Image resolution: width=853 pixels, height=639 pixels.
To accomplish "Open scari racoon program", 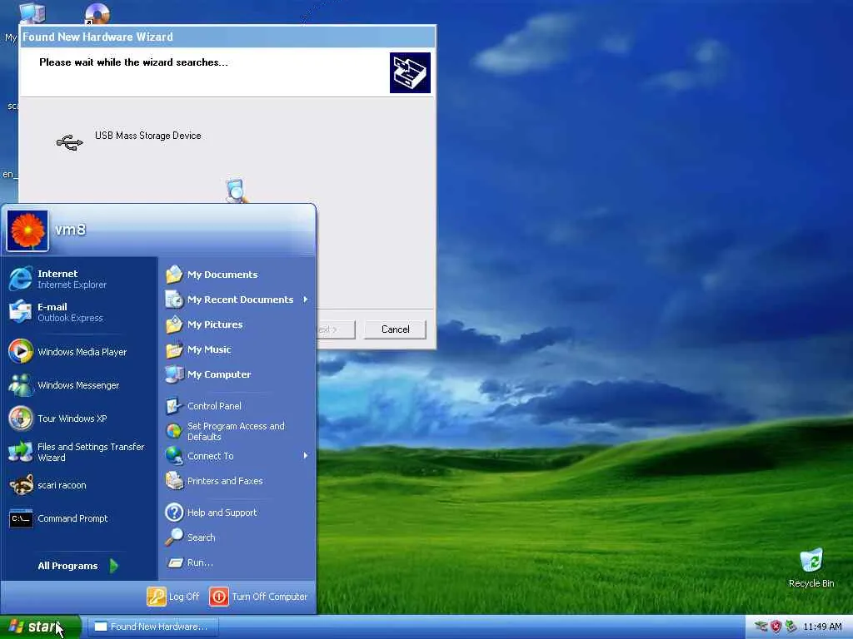I will coord(79,485).
